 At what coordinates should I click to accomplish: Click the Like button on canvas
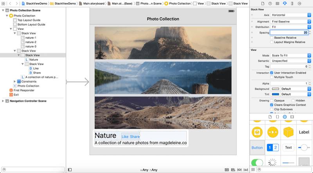click(125, 137)
